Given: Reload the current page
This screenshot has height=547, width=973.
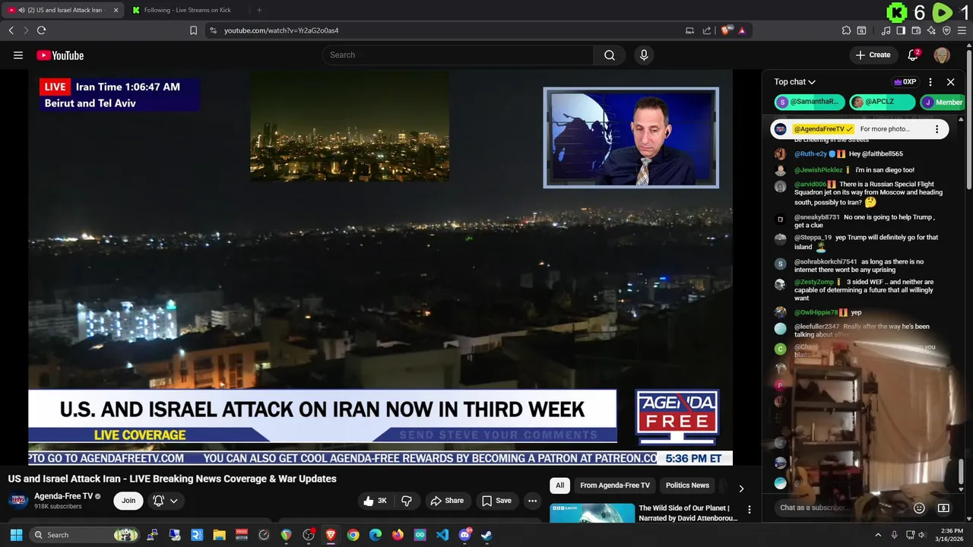Looking at the screenshot, I should click(41, 30).
